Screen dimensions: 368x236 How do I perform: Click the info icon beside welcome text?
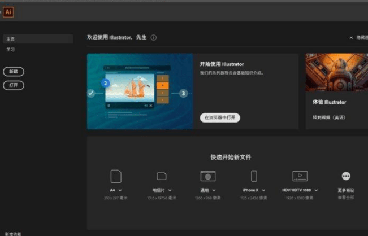pos(154,37)
